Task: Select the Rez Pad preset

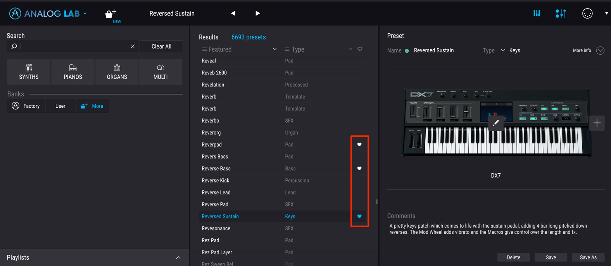Action: (211, 240)
